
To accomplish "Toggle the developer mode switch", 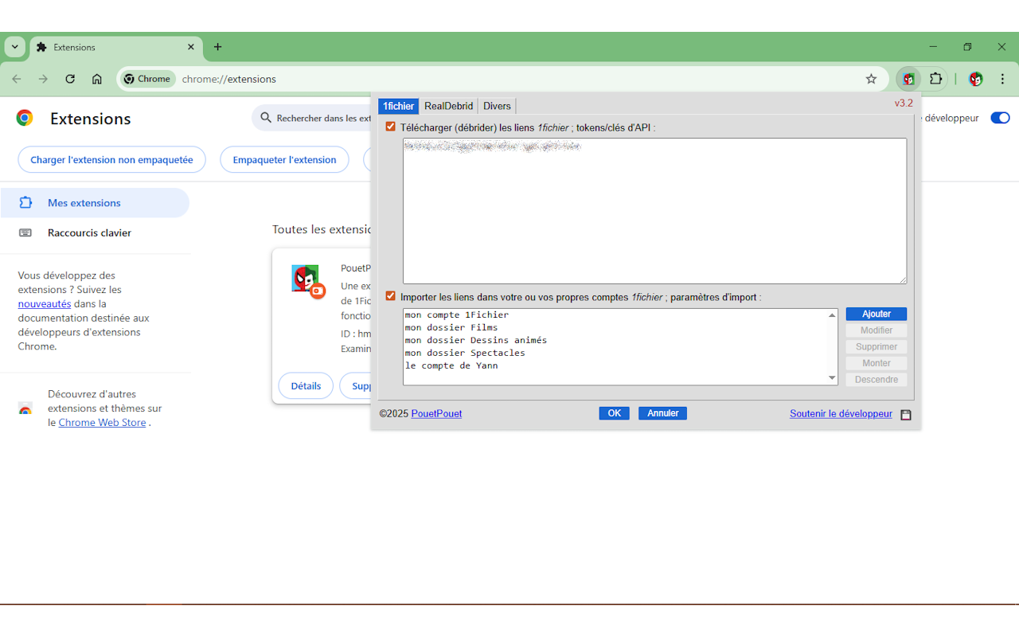I will point(1000,118).
